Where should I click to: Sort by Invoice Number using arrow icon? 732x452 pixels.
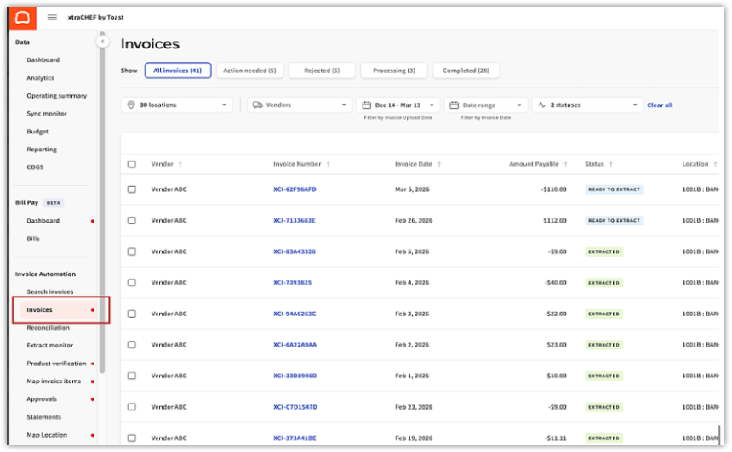click(x=328, y=164)
